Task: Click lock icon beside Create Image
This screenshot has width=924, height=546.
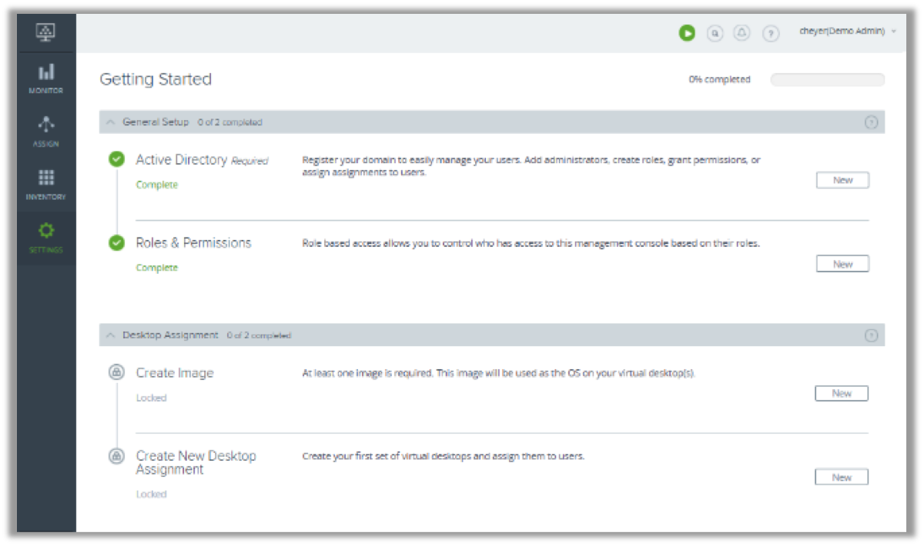Action: tap(116, 372)
